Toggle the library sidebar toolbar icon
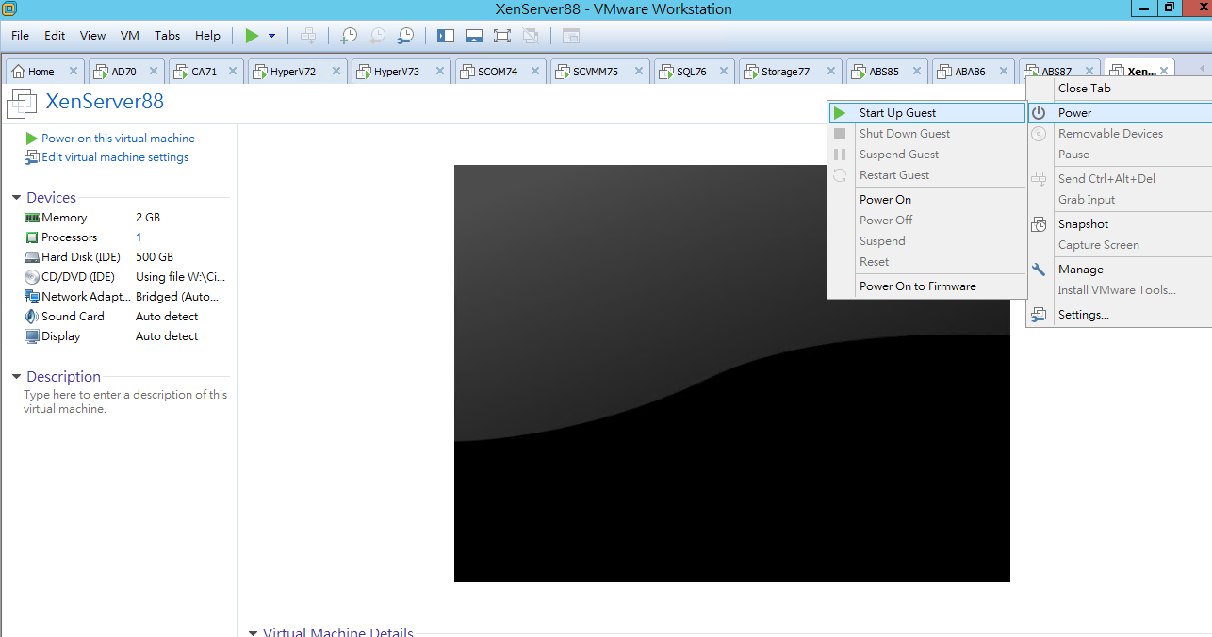This screenshot has width=1212, height=637. click(446, 36)
